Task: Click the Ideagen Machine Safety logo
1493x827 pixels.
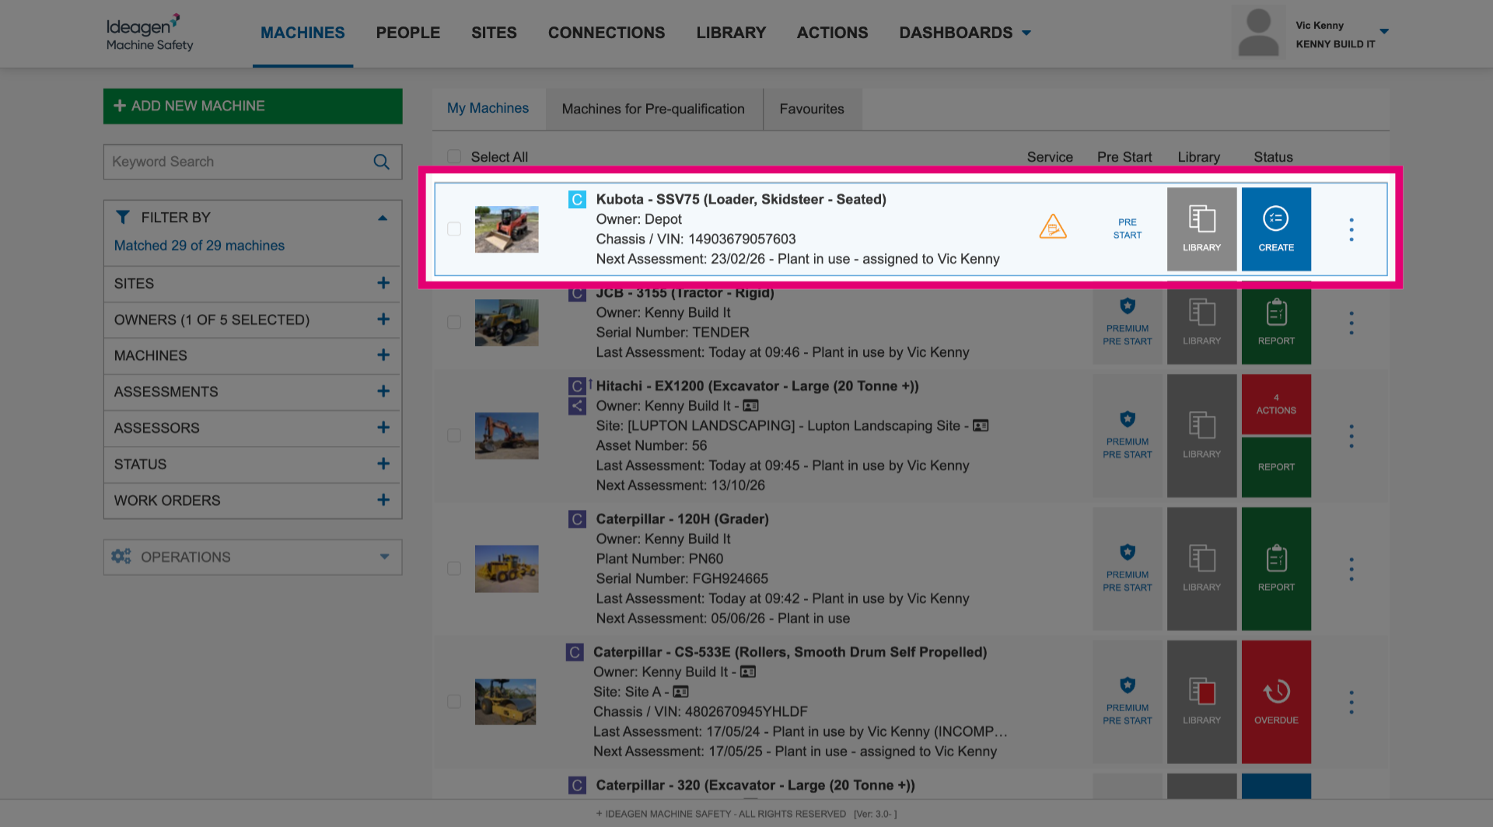Action: click(149, 33)
